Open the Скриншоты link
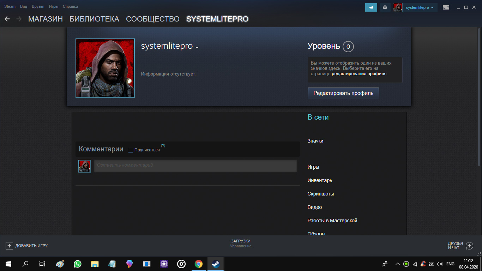This screenshot has height=271, width=482. (321, 194)
